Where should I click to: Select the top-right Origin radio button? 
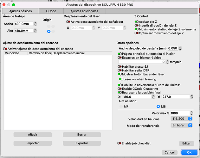[53, 27]
